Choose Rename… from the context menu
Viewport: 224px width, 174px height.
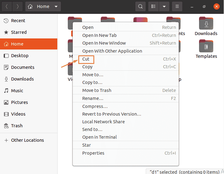point(126,98)
